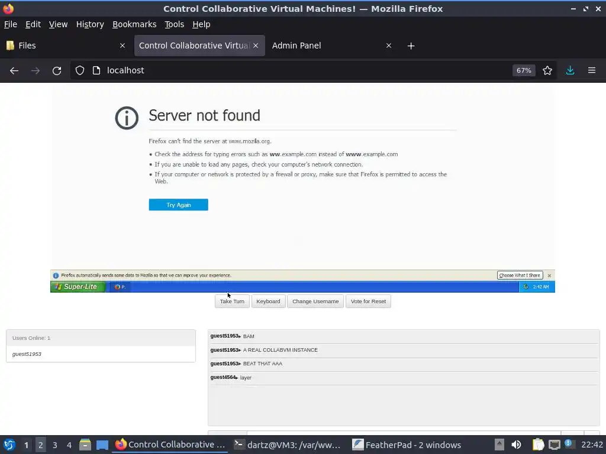Click the update notifier tray icon

pyautogui.click(x=569, y=444)
